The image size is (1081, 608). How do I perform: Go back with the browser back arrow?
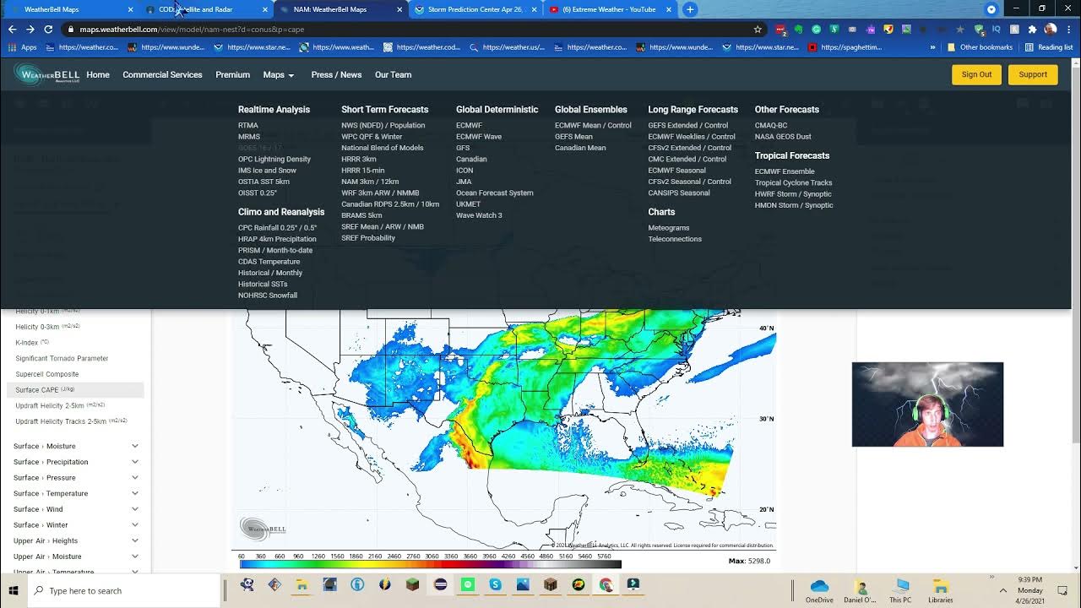click(x=12, y=29)
